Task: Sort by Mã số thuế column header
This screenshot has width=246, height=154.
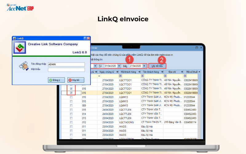Action: pyautogui.click(x=192, y=72)
